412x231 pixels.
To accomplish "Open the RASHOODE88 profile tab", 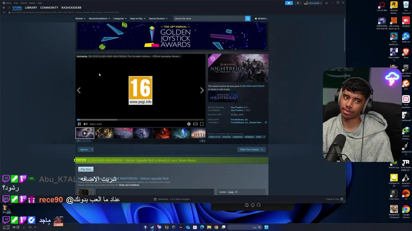I will 71,7.
